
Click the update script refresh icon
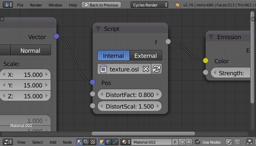click(x=157, y=69)
